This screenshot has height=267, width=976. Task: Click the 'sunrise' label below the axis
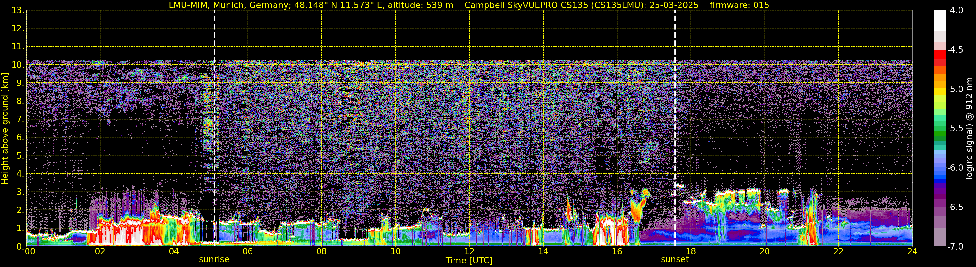(214, 260)
